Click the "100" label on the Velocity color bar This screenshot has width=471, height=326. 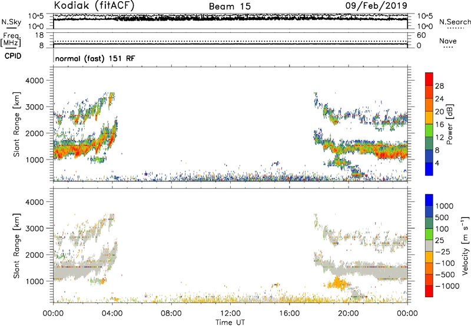[x=443, y=229]
